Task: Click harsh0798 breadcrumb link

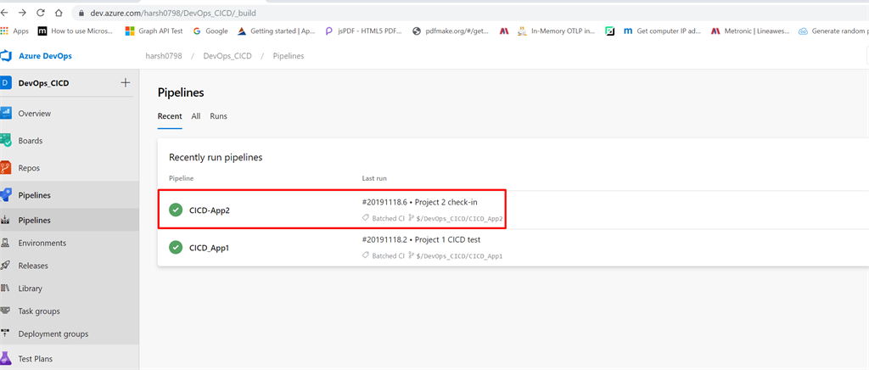Action: point(164,56)
